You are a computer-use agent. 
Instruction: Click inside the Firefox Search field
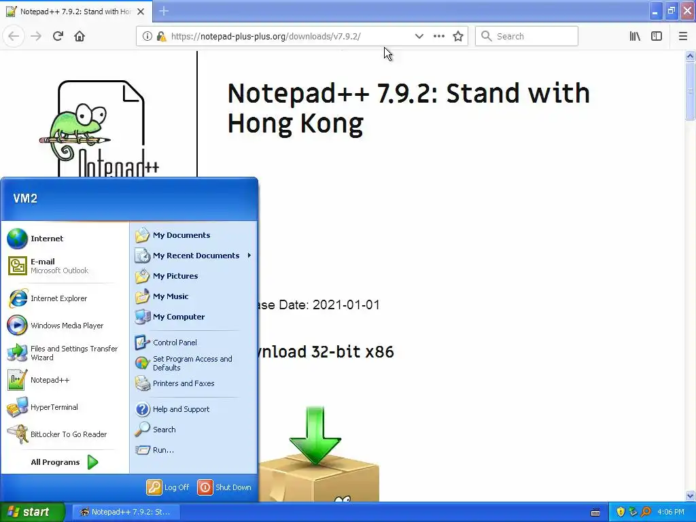click(x=527, y=36)
